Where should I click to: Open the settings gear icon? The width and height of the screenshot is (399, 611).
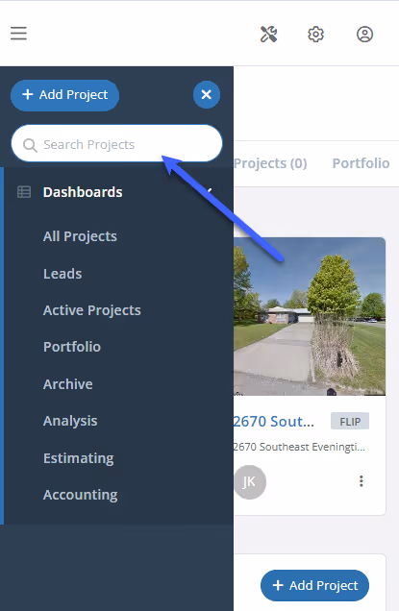click(x=316, y=35)
